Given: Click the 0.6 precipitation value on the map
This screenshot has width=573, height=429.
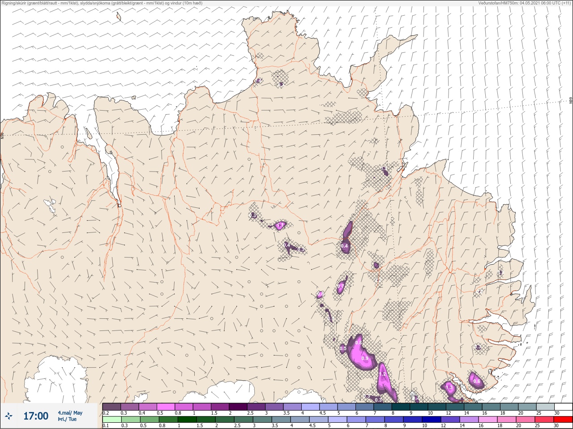Looking at the screenshot, I should click(x=477, y=382).
